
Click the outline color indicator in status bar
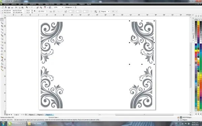pyautogui.click(x=181, y=120)
